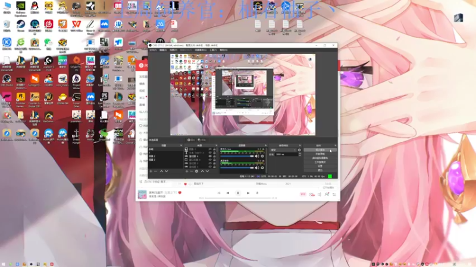Viewport: 476px width, 267px height.
Task: Open Logitech G HUB desktop icon
Action: pyautogui.click(x=49, y=63)
